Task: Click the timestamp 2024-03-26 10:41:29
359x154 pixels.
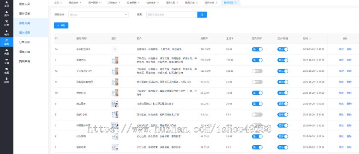Action: (x=313, y=49)
